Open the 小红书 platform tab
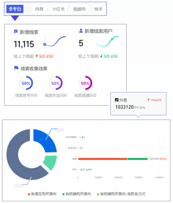The height and width of the screenshot is (203, 173). point(58,9)
